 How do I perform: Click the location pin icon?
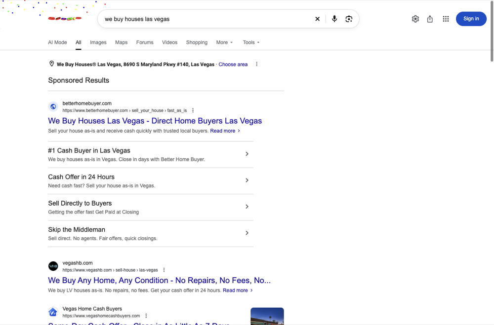point(52,64)
